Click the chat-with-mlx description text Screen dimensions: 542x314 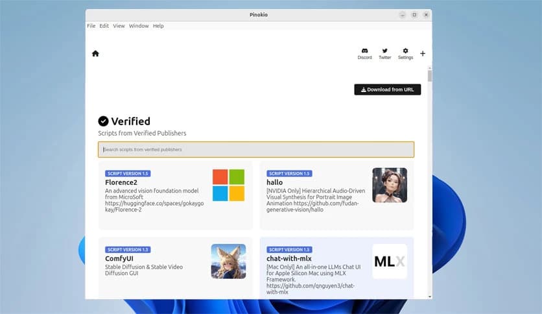click(313, 280)
